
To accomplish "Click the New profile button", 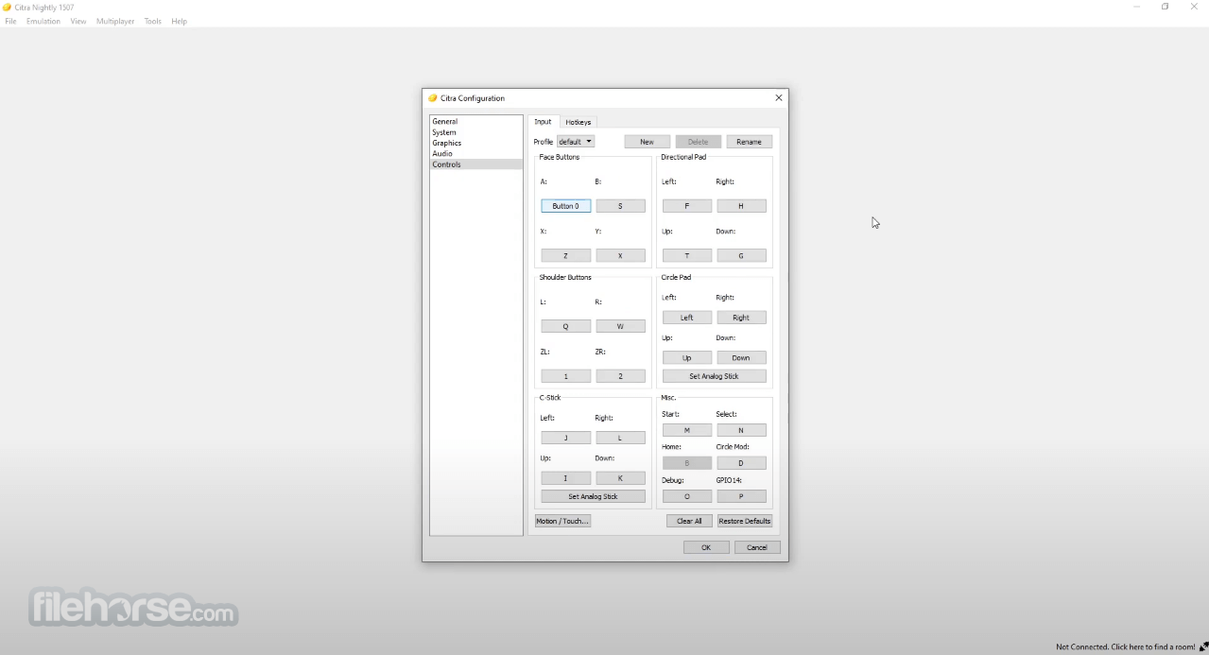I will click(647, 142).
